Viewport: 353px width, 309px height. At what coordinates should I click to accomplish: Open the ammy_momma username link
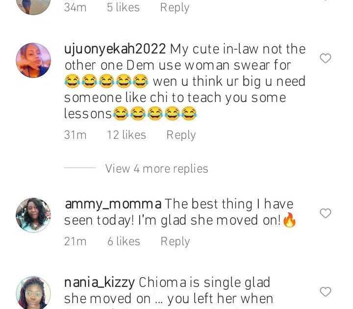tap(113, 204)
